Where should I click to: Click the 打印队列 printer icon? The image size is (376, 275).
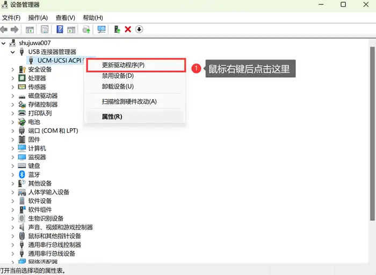[22, 113]
